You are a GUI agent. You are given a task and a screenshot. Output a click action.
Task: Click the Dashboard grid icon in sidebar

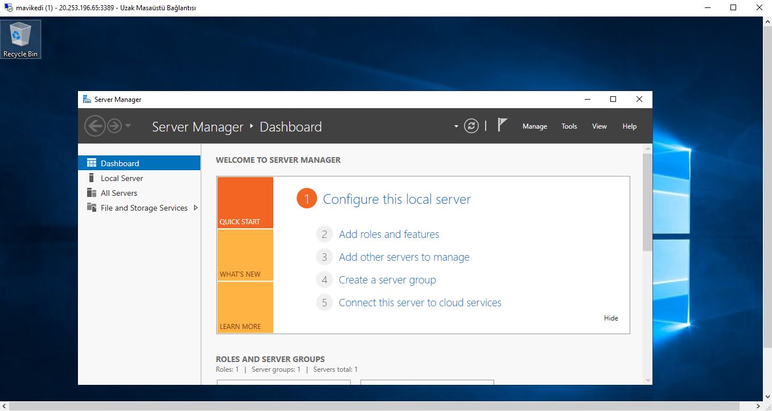92,163
